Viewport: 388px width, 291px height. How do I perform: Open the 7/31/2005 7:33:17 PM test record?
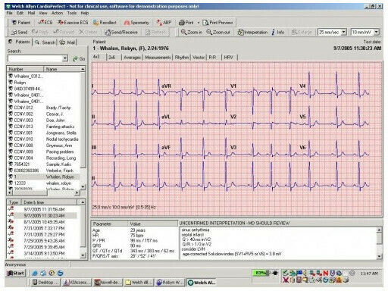point(44,228)
